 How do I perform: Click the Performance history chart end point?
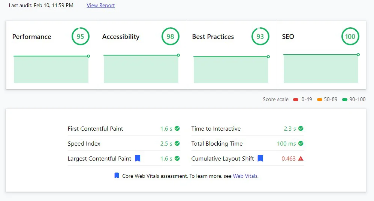88,56
